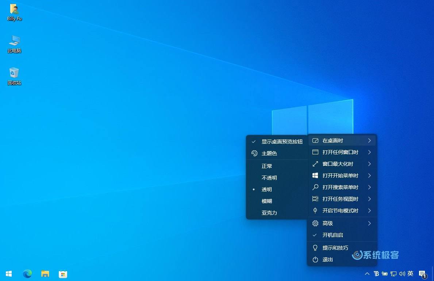
Task: Click the battery tray icon
Action: pos(385,274)
